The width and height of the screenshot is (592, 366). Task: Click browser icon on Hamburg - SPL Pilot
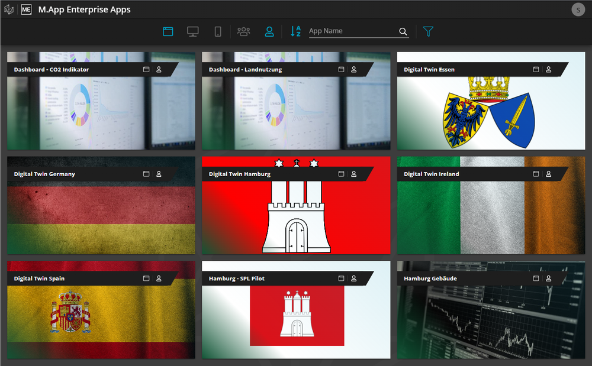tap(341, 278)
